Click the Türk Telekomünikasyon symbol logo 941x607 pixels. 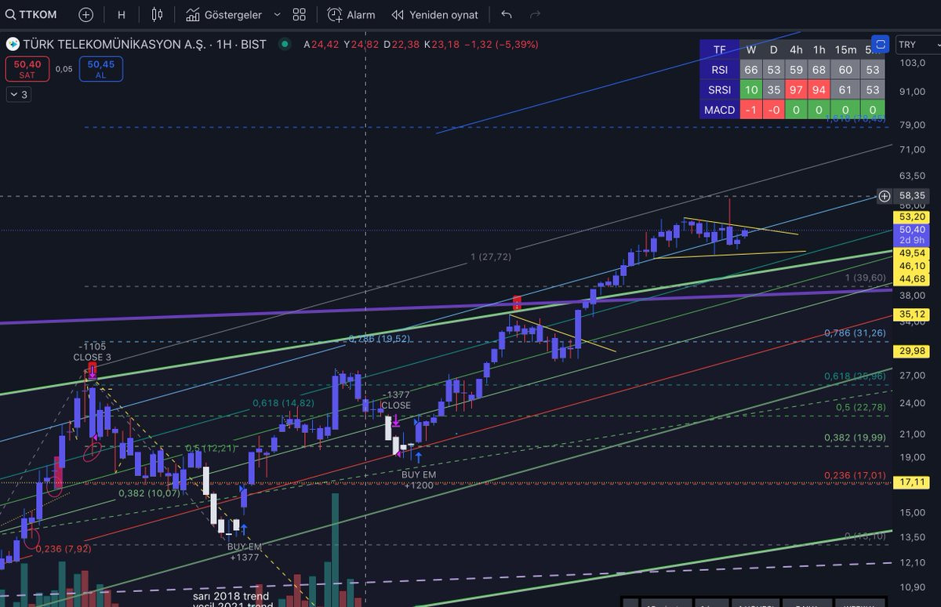tap(12, 45)
